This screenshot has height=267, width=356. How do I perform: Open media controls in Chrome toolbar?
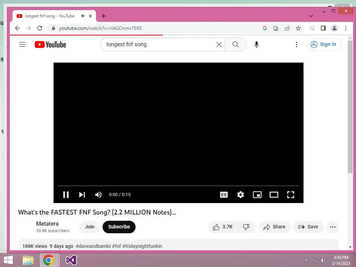click(312, 28)
